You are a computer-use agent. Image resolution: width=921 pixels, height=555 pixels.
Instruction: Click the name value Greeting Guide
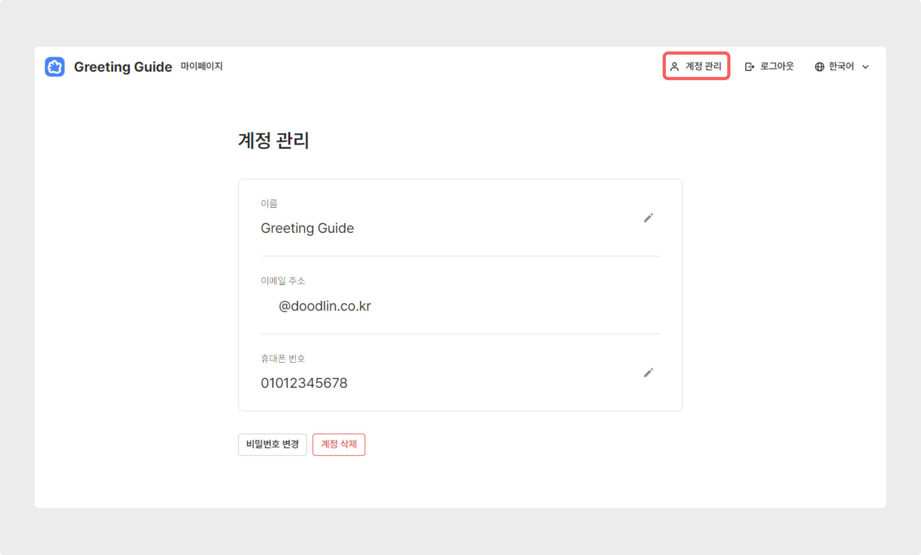click(x=307, y=228)
